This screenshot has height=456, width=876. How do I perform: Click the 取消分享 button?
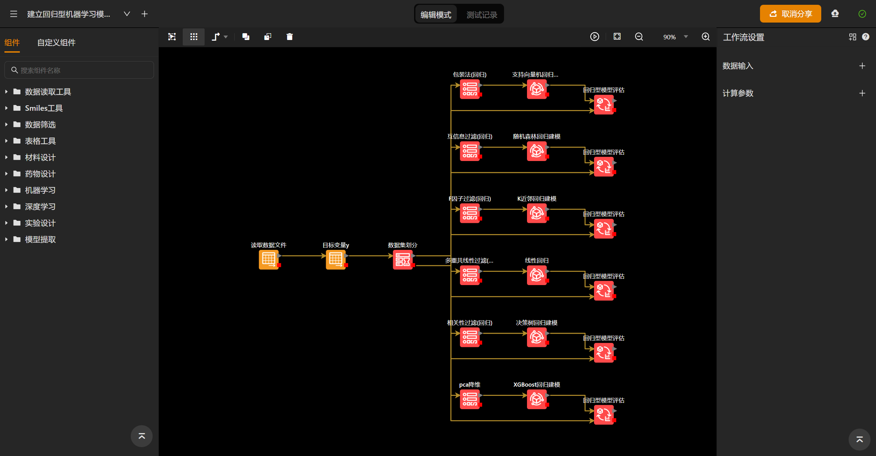(x=790, y=14)
